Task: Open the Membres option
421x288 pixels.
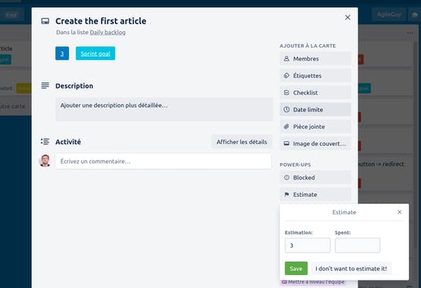Action: (316, 58)
